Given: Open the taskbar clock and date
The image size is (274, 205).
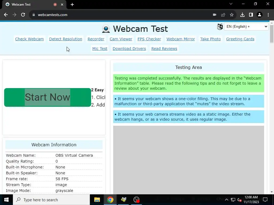Looking at the screenshot, I should (251, 200).
